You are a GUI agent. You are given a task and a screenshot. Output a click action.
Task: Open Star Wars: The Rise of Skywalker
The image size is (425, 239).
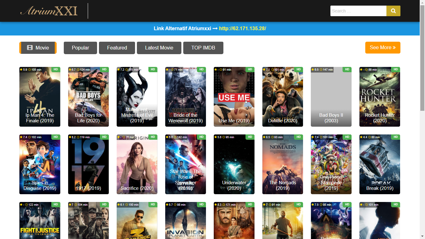[x=185, y=164]
